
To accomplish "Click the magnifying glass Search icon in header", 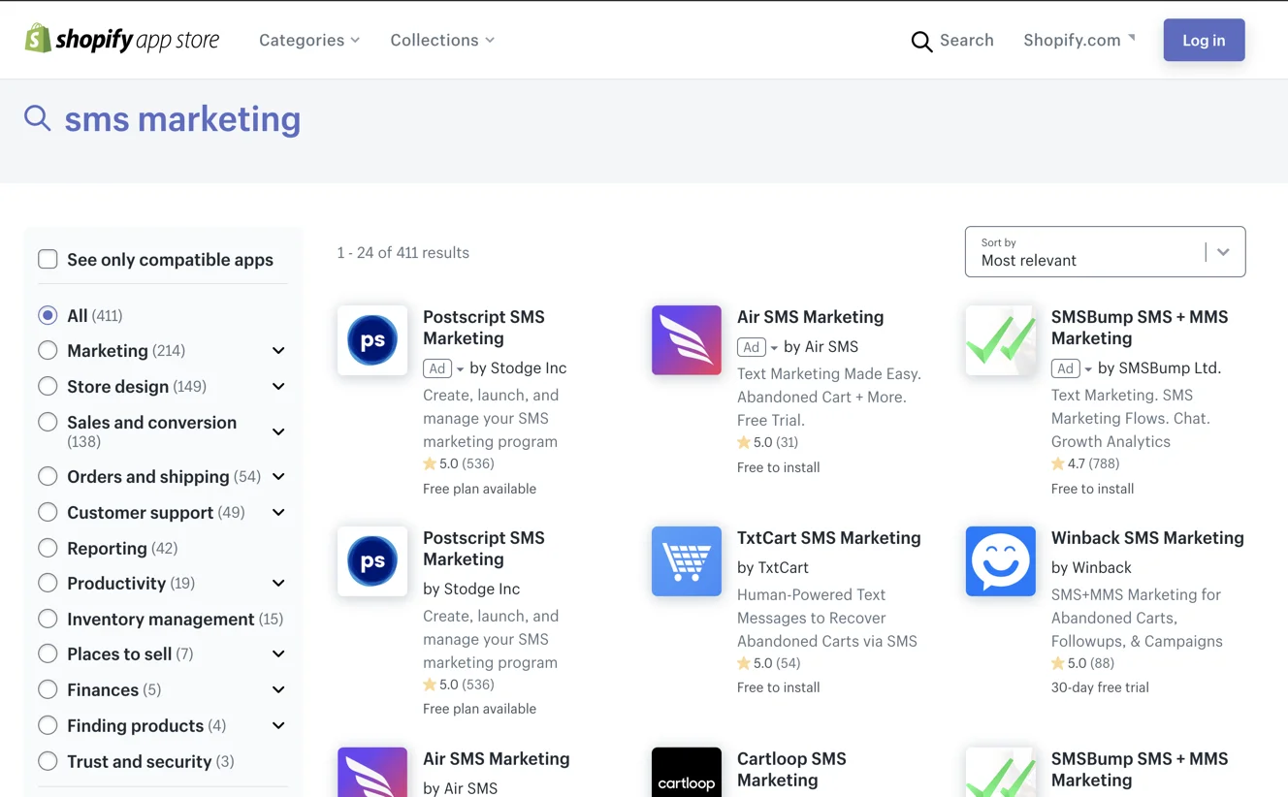I will coord(921,41).
